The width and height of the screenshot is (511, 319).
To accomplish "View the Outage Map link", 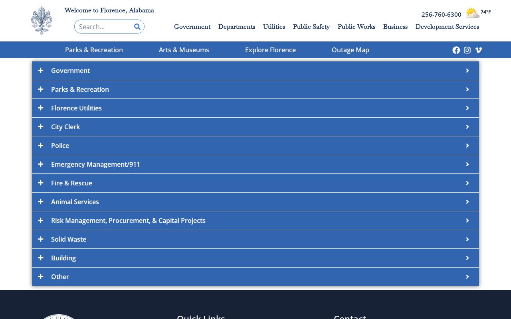I will tap(351, 50).
